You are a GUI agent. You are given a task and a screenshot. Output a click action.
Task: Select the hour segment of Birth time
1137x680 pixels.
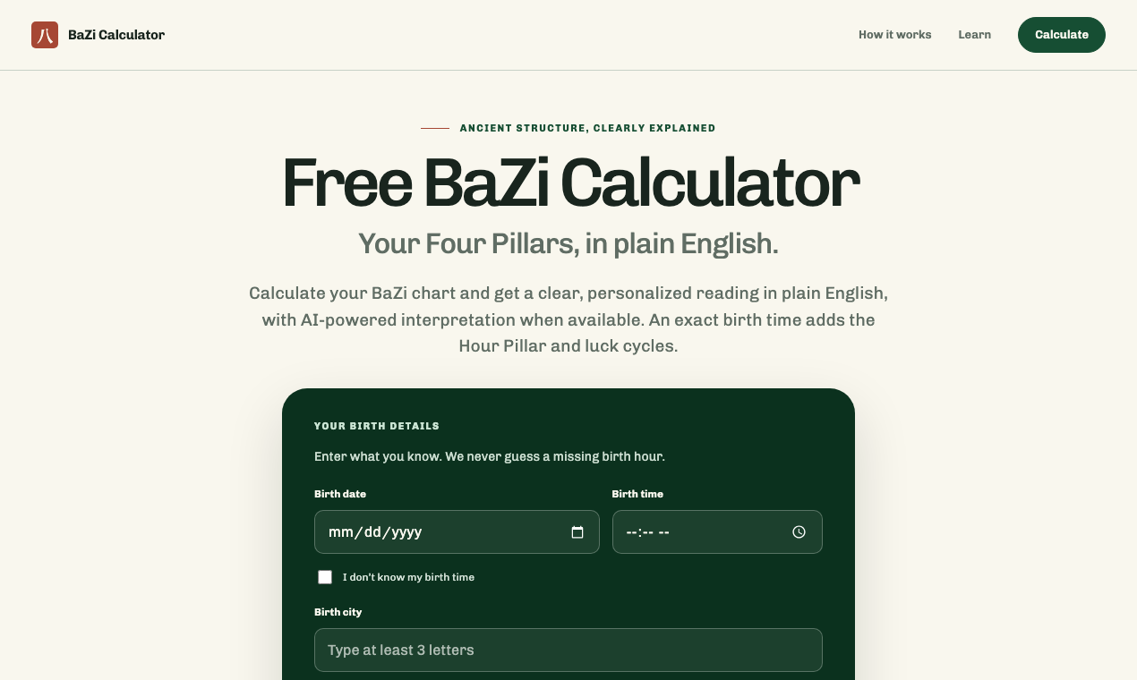(631, 532)
